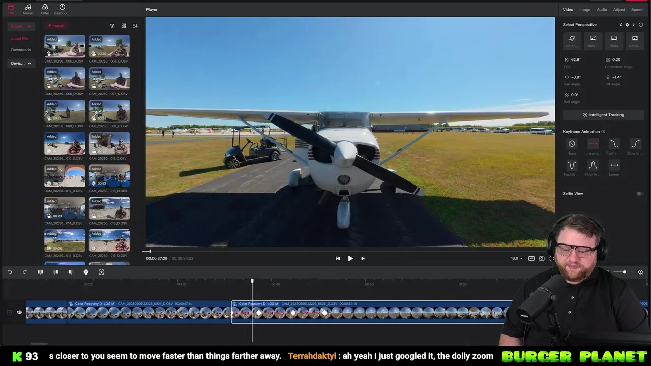Click the player progress bar
This screenshot has width=651, height=366.
click(x=349, y=251)
